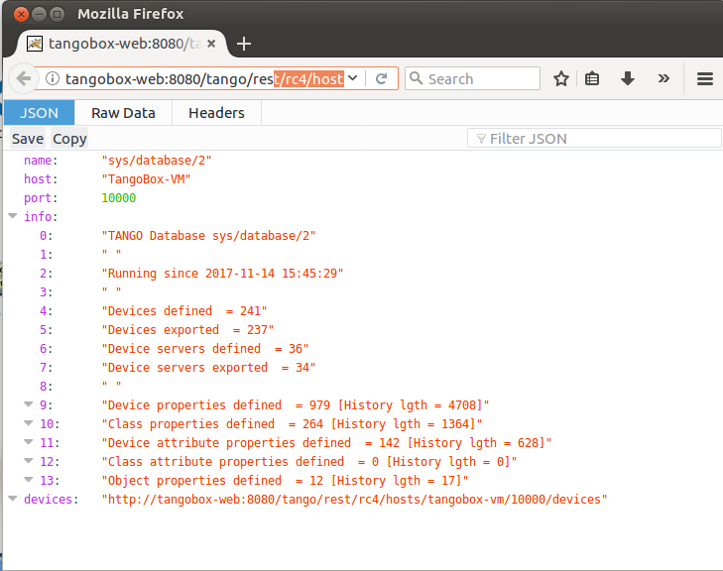Go back with the browser back arrow
The height and width of the screenshot is (571, 723).
(24, 78)
